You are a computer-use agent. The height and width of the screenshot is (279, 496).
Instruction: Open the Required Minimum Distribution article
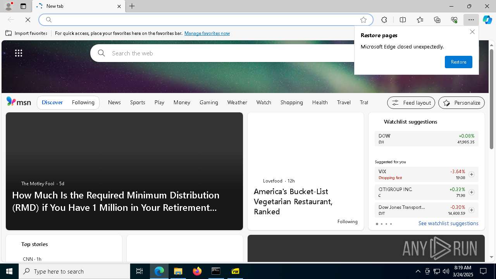pyautogui.click(x=116, y=201)
